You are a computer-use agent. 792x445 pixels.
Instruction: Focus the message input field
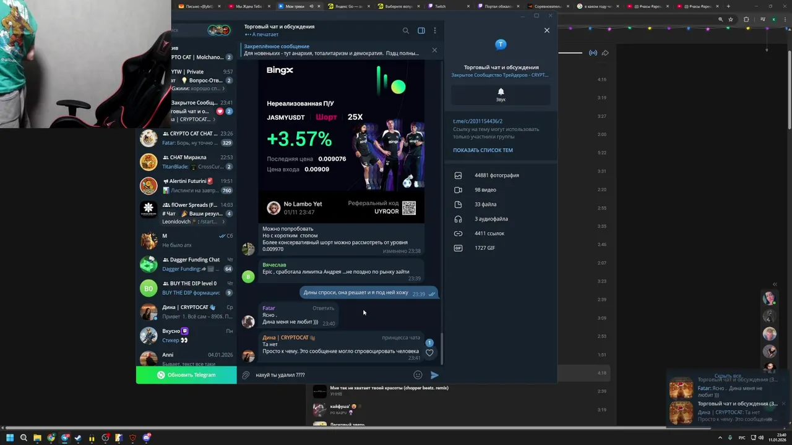(x=331, y=375)
